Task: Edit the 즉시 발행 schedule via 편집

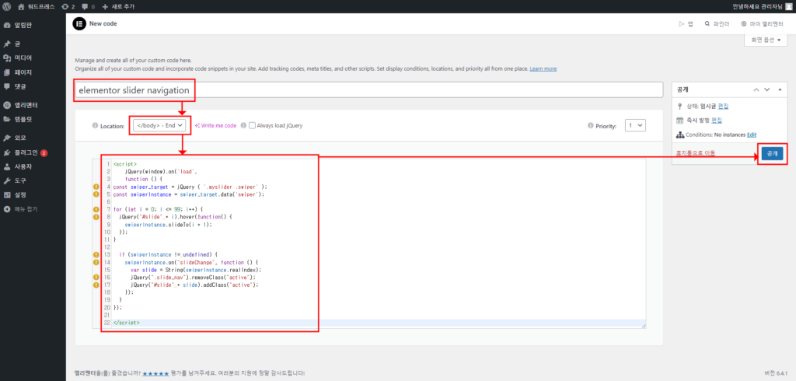Action: point(717,121)
